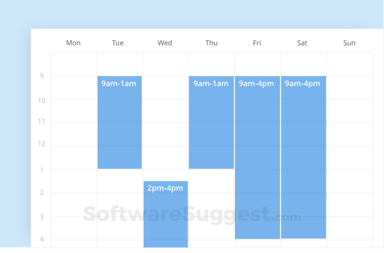Click the Sat day header
Image resolution: width=384 pixels, height=253 pixels.
pyautogui.click(x=302, y=43)
